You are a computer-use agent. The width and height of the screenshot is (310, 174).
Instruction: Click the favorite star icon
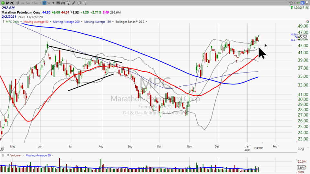(x=291, y=3)
